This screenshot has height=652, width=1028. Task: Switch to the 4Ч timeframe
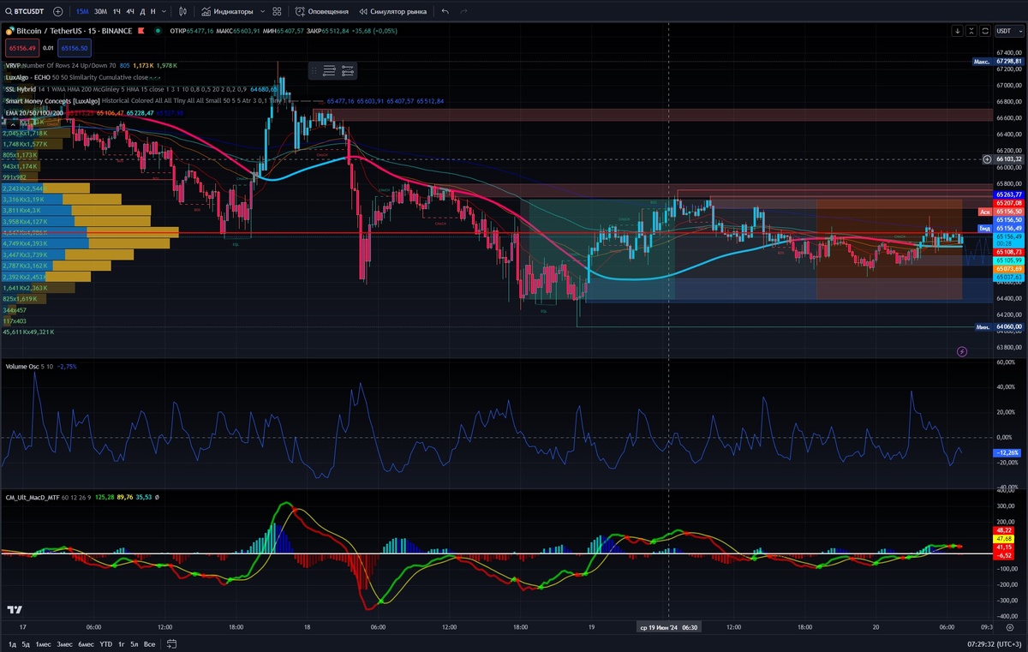(x=129, y=11)
